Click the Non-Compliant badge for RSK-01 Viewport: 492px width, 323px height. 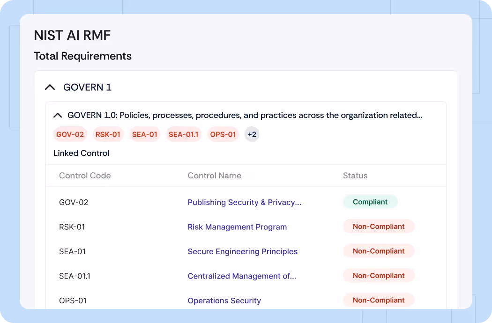point(379,227)
